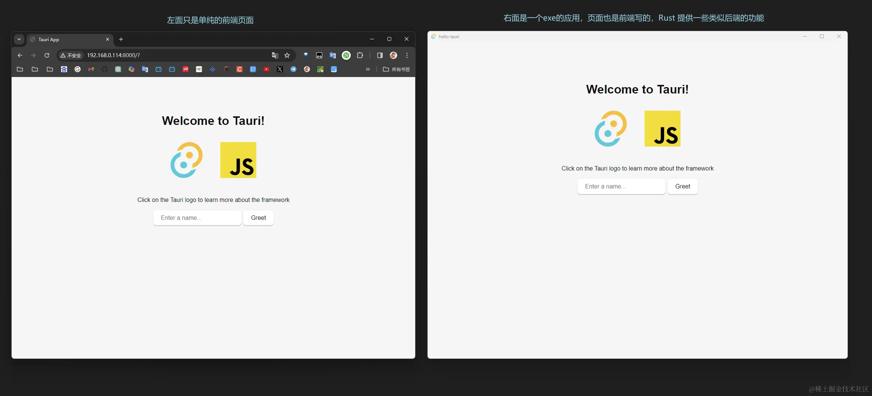Click the hello-tauri title bar app icon

[434, 36]
